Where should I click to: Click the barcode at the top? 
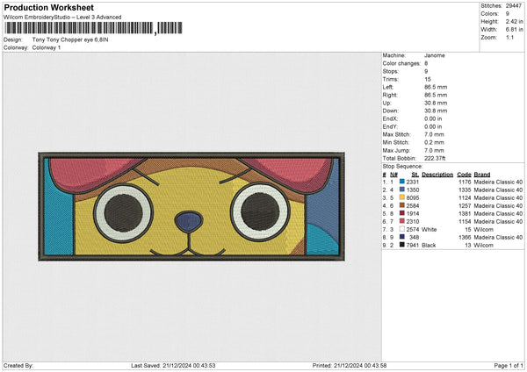pos(79,28)
